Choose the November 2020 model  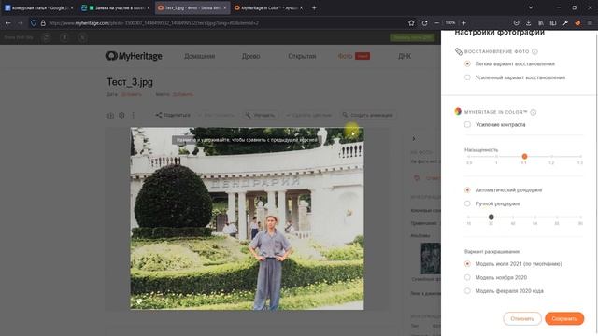pos(467,277)
